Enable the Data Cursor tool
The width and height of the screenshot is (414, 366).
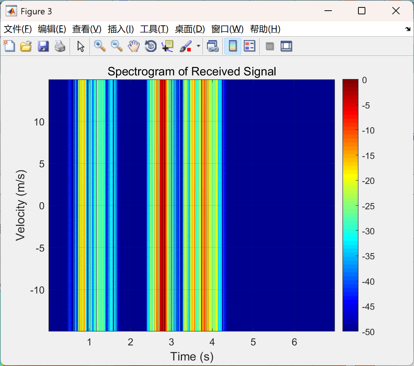(x=168, y=46)
